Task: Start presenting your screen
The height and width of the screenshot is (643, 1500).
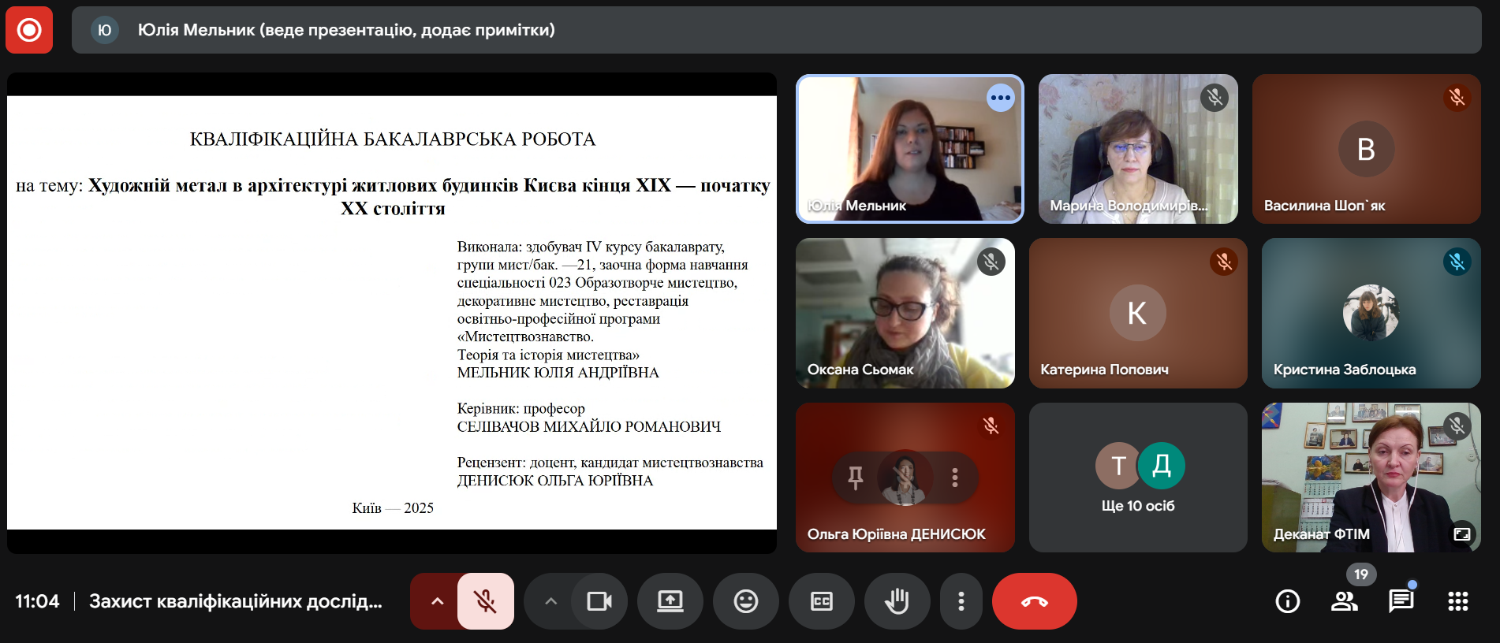Action: (670, 601)
